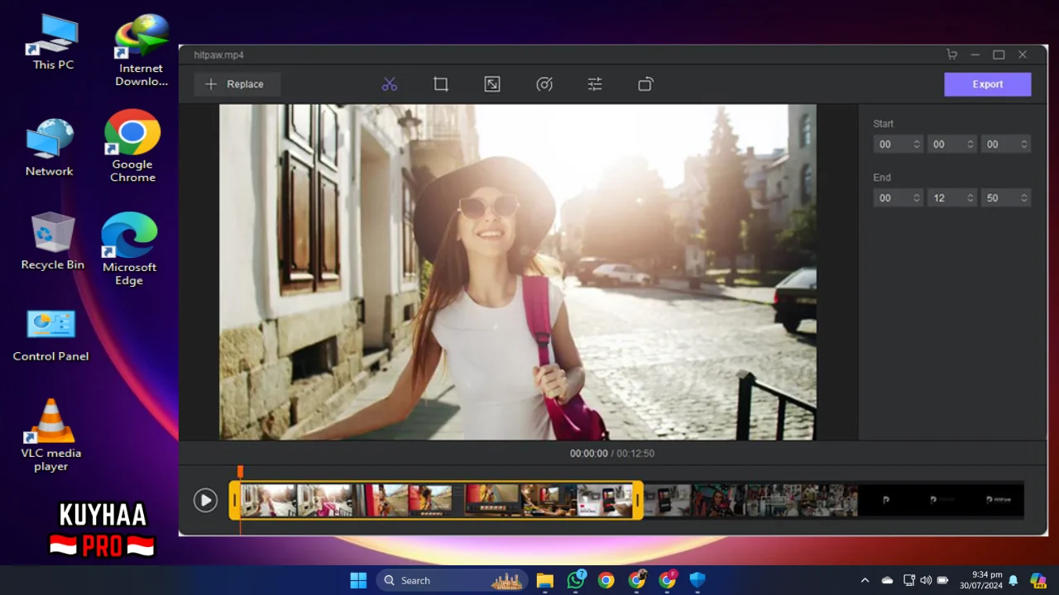The image size is (1059, 595).
Task: Click the Start hours spinner field
Action: tap(898, 145)
